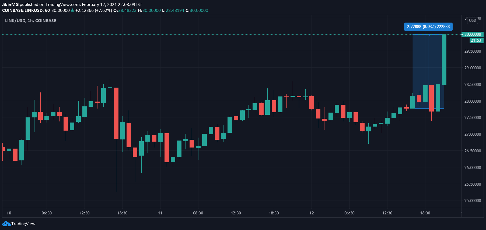Image resolution: width=486 pixels, height=230 pixels.
Task: Click the L:28.48194 low value
Action: (173, 10)
